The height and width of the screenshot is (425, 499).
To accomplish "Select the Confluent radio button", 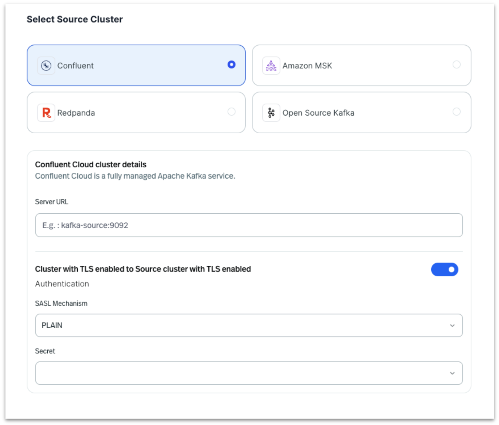I will [231, 65].
